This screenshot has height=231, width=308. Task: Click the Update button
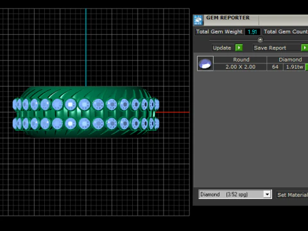(222, 47)
